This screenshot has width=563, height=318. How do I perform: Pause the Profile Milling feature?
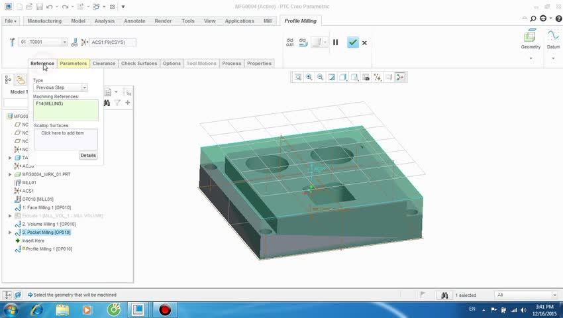pos(335,42)
